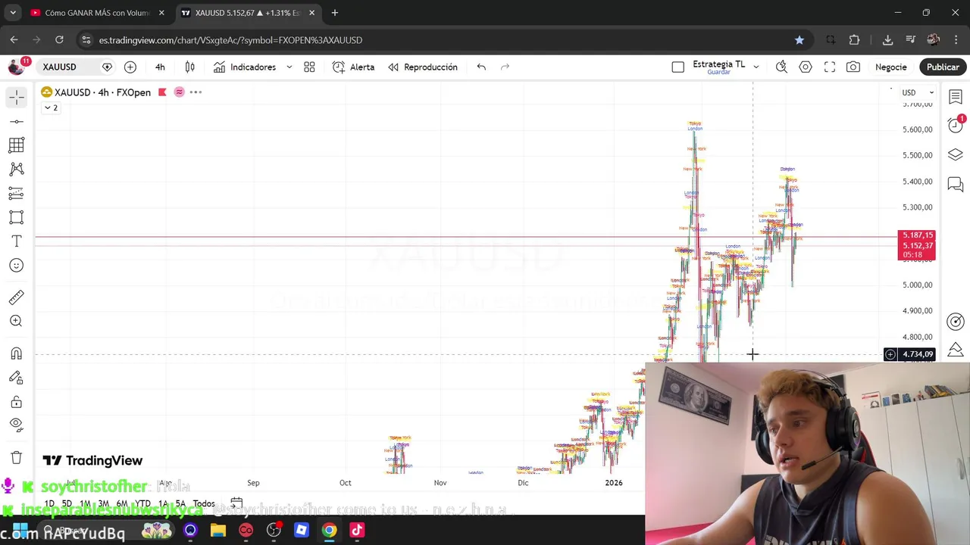This screenshot has width=970, height=545.
Task: Open indicator templates grid
Action: coord(309,67)
